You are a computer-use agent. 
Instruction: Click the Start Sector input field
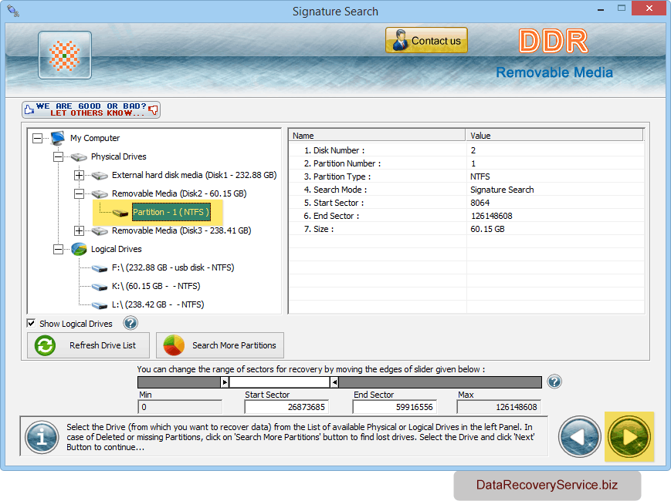[x=286, y=407]
